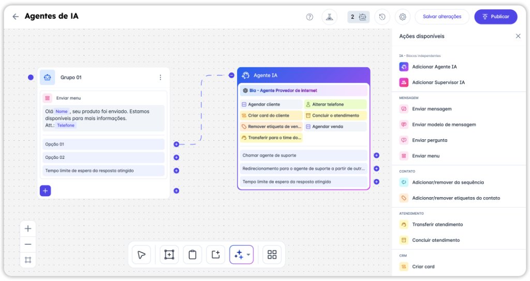Click the Concluir o atendimento chip
Screen dimensions: 530x281
335,115
